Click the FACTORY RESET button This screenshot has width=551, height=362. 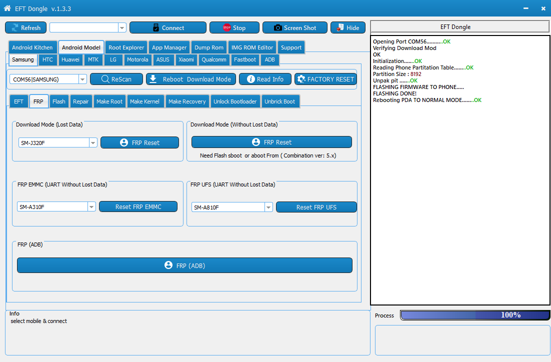coord(326,79)
